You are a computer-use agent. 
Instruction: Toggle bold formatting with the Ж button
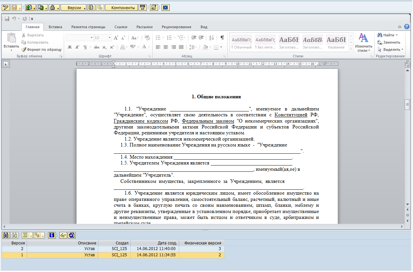tap(69, 47)
